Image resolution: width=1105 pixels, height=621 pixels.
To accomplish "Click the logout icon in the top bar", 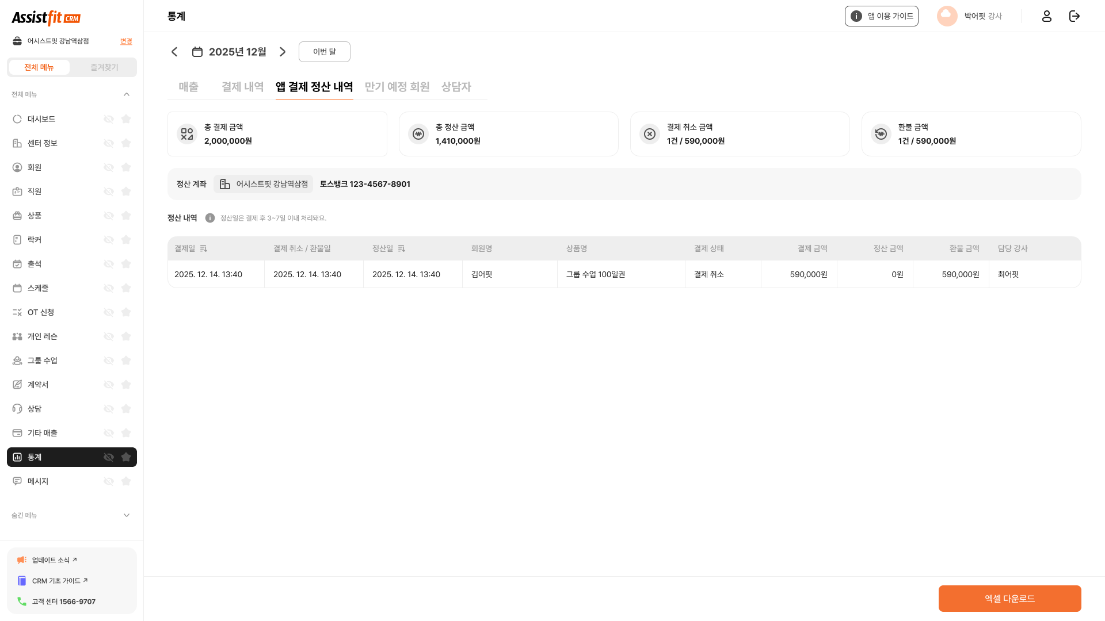I will [1074, 16].
